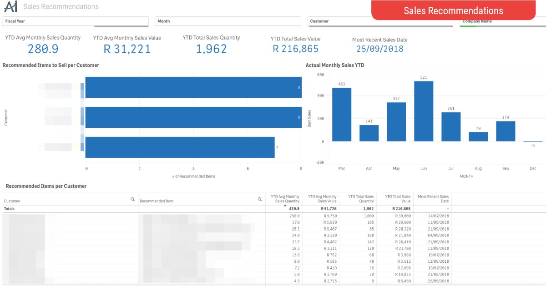Screen dimensions: 546x286
Task: Sort table by Recommended Item header
Action: (157, 201)
